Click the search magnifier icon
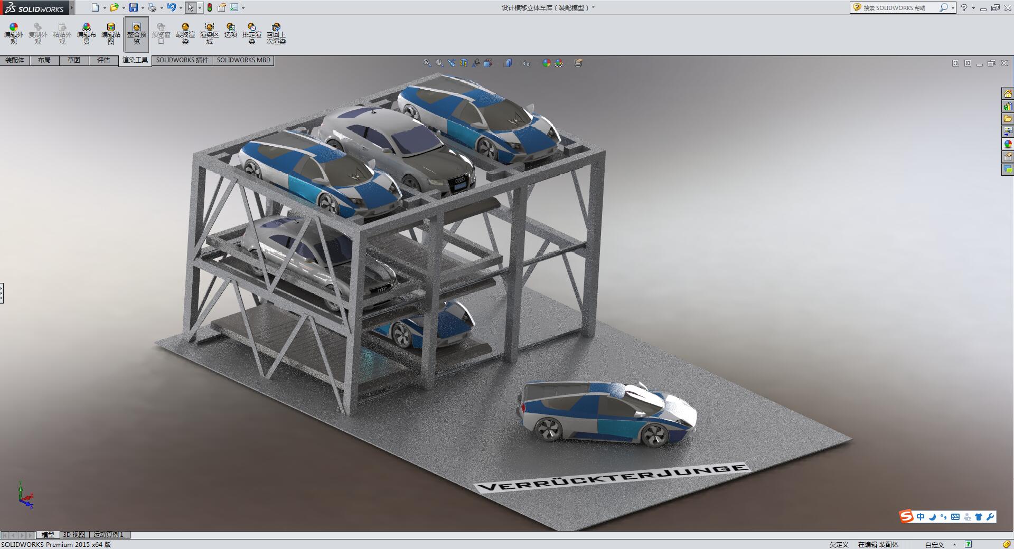Screen dimensions: 1014x549 tap(943, 7)
